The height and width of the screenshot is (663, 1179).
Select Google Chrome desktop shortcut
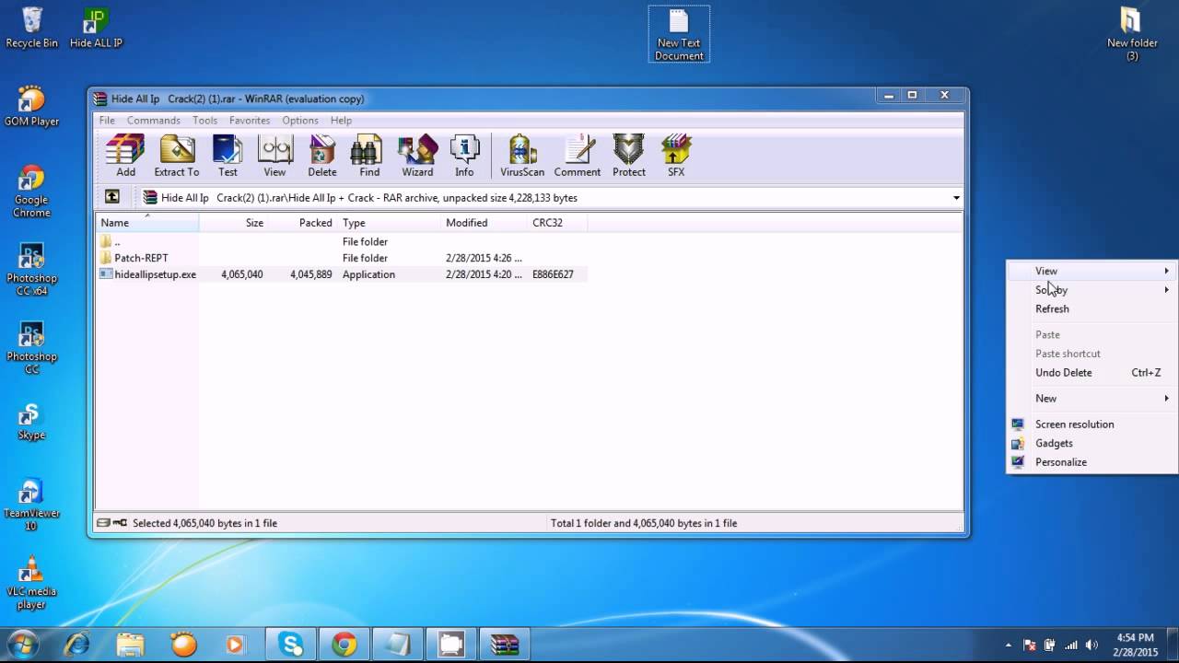31,192
